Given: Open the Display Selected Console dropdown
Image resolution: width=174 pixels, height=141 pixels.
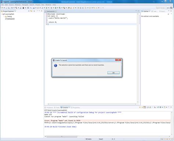Looking at the screenshot, I should [162, 107].
